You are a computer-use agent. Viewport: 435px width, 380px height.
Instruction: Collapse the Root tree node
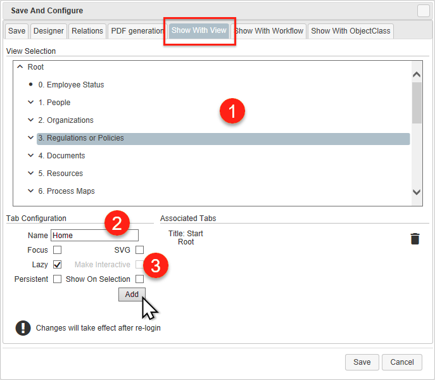20,67
